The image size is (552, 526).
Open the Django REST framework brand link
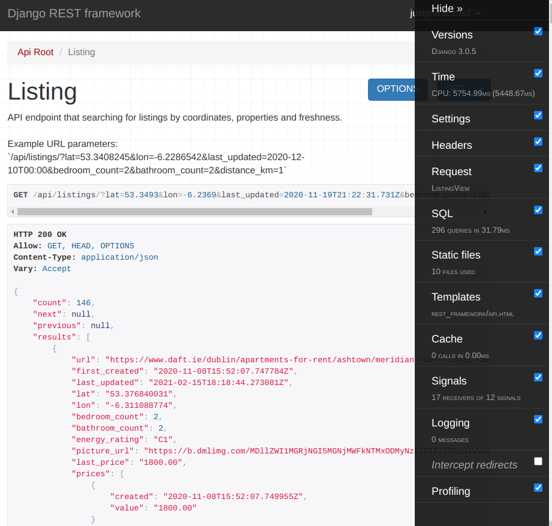[74, 13]
